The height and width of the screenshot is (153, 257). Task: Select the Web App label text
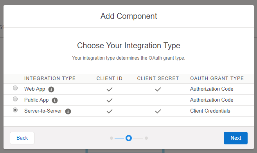pyautogui.click(x=34, y=89)
